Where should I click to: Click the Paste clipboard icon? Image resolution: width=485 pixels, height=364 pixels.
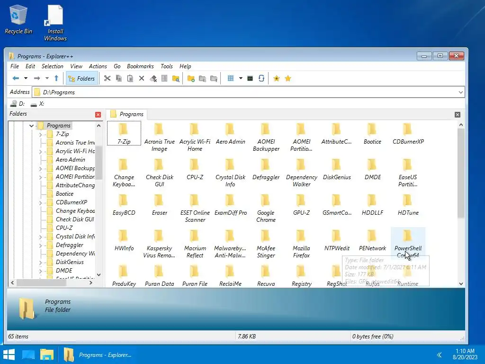pos(130,78)
